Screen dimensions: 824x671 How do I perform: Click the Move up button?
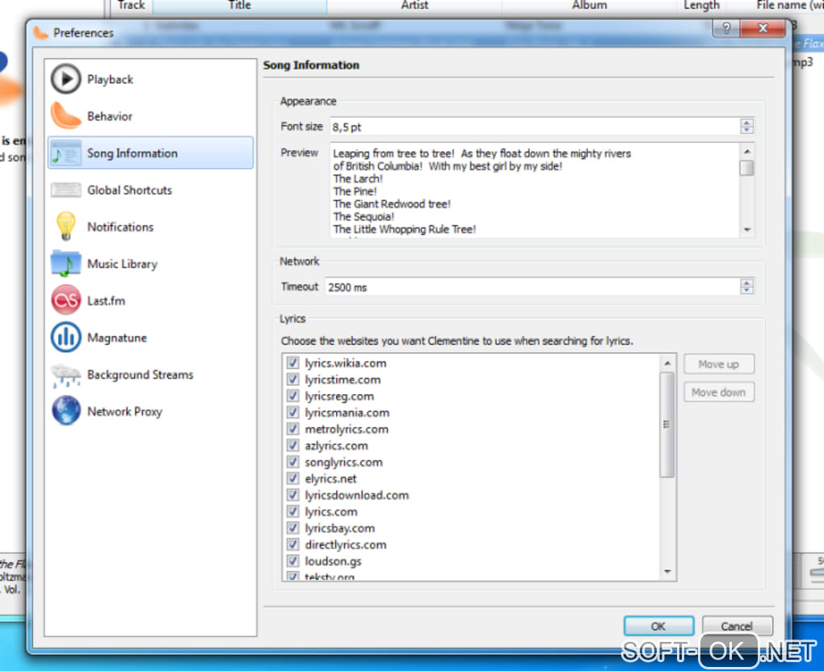tap(718, 363)
